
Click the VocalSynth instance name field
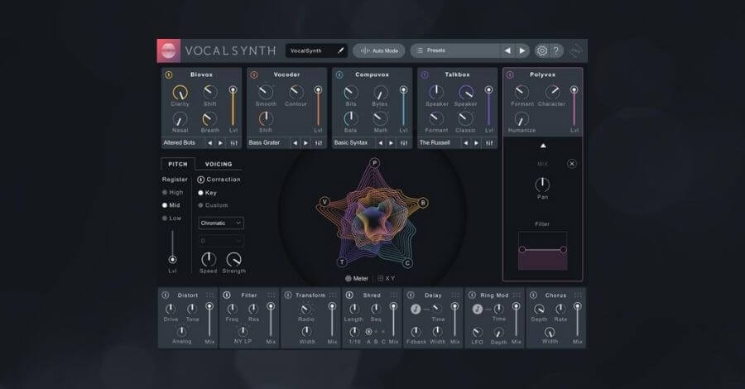(x=316, y=50)
